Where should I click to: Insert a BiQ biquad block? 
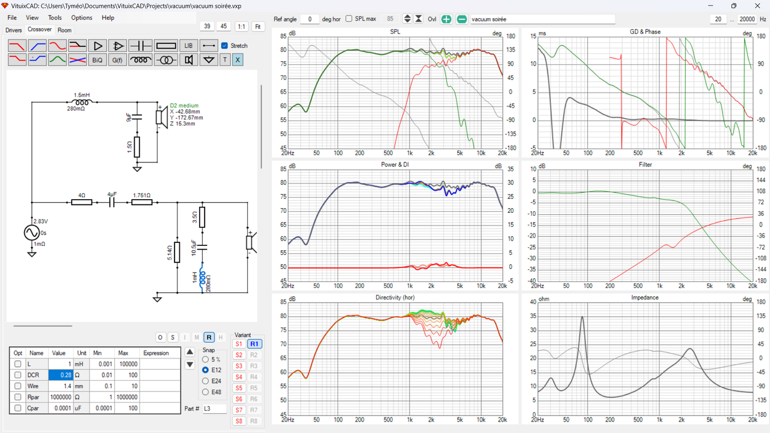97,60
